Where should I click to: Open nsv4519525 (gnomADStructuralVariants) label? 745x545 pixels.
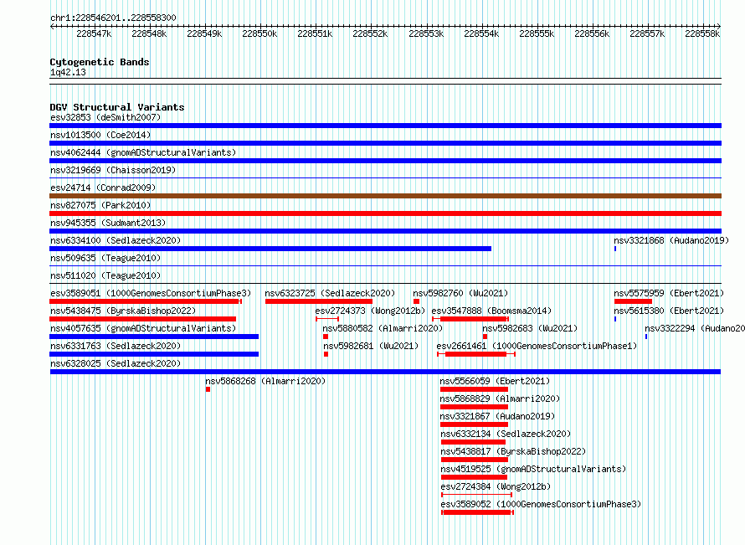coord(533,469)
